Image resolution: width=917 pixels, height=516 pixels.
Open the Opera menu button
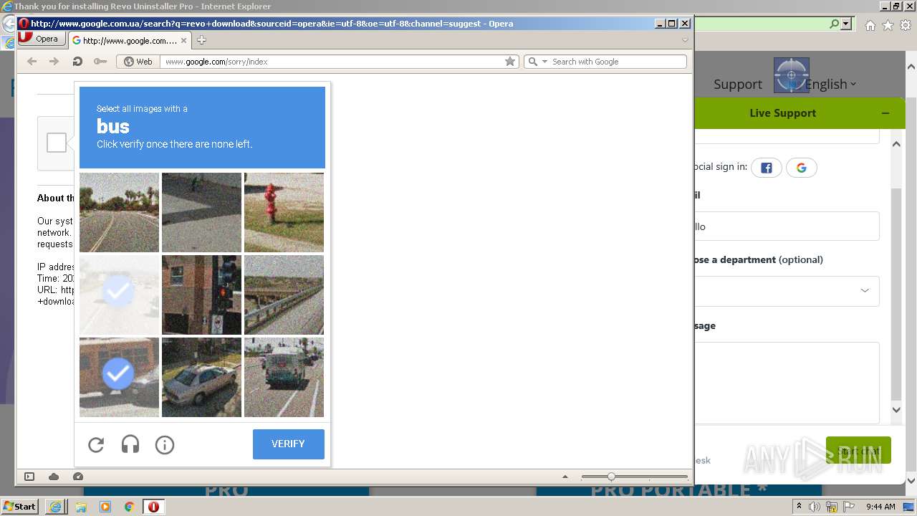[40, 39]
